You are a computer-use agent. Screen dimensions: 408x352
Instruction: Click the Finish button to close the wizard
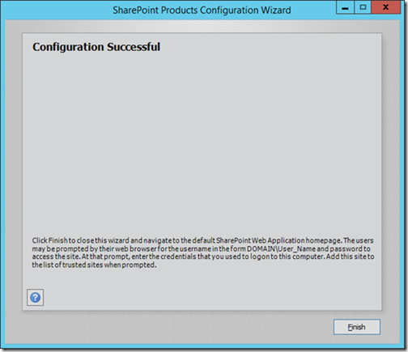click(x=356, y=327)
